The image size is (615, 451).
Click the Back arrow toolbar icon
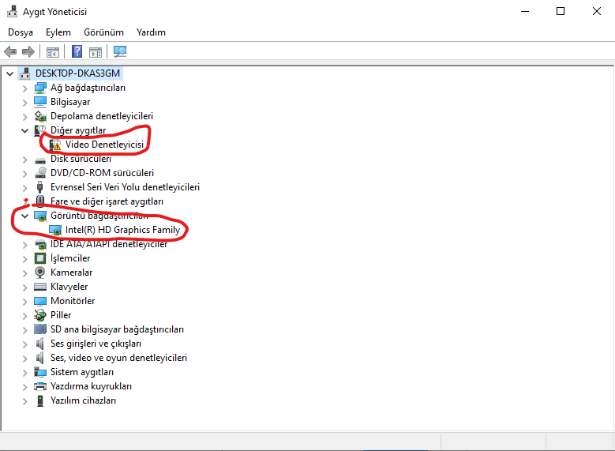point(10,52)
